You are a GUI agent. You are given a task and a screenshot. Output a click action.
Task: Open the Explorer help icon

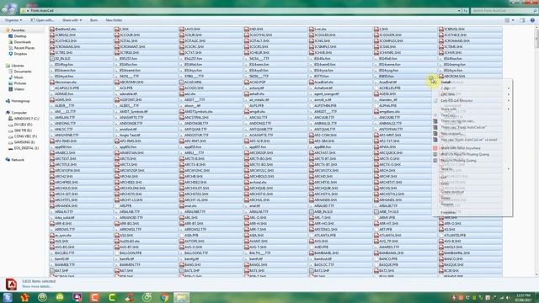tap(532, 20)
